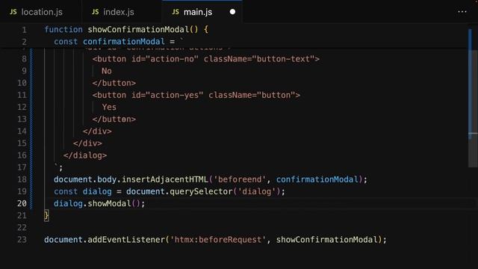Image resolution: width=478 pixels, height=269 pixels.
Task: Click the closing </button> on line 10
Action: (114, 83)
